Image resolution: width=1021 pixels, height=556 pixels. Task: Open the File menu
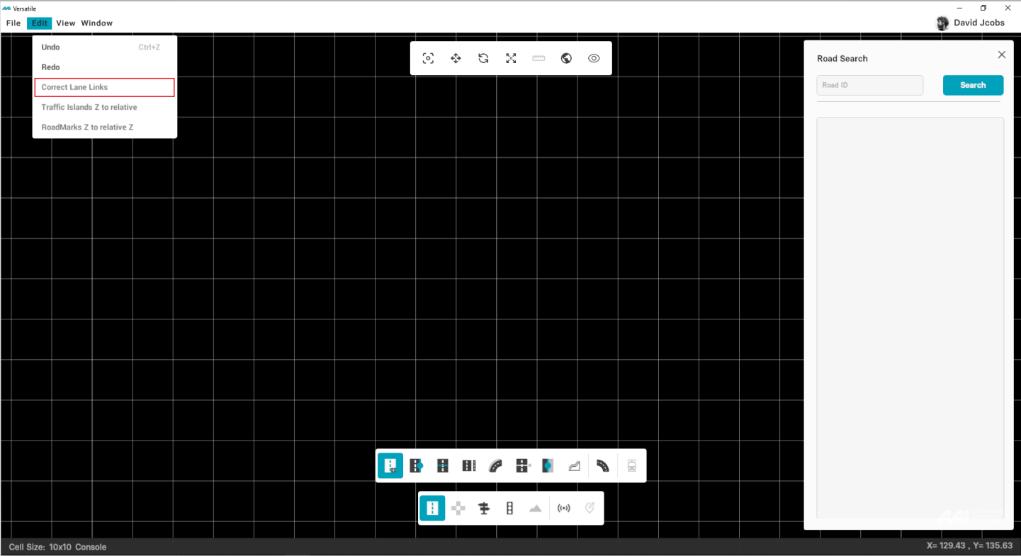[x=13, y=23]
